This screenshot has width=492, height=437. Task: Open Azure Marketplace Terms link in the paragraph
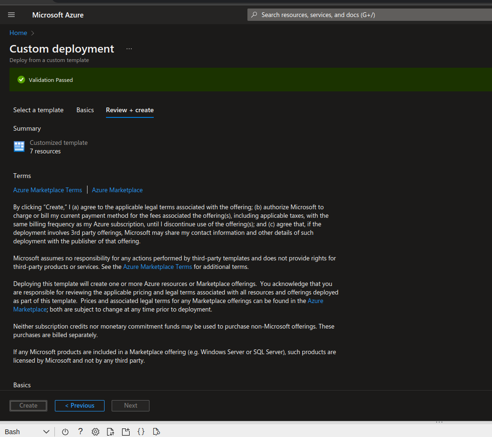point(158,267)
